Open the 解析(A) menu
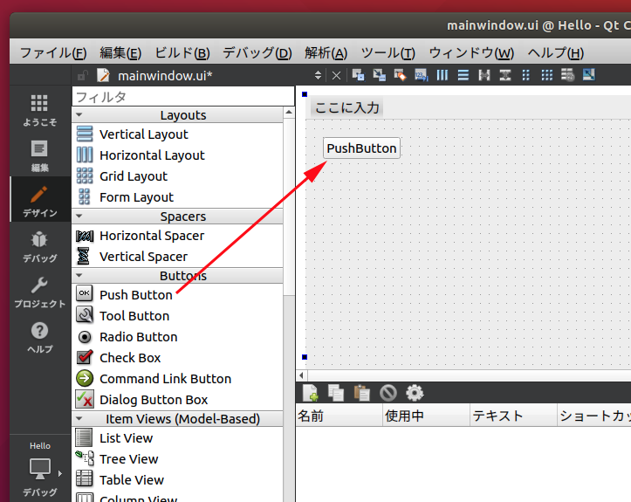 (x=326, y=52)
